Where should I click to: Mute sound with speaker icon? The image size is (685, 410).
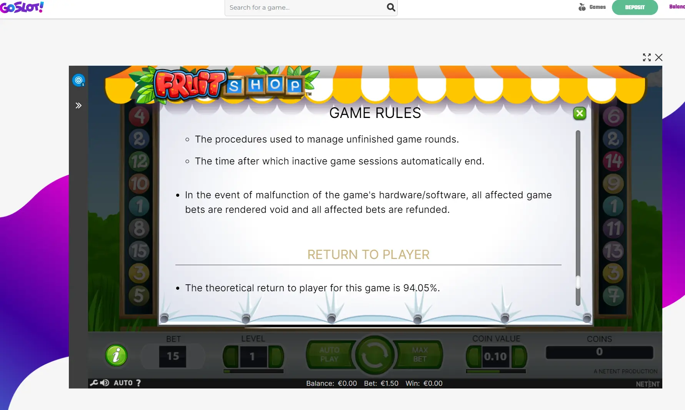(x=104, y=383)
